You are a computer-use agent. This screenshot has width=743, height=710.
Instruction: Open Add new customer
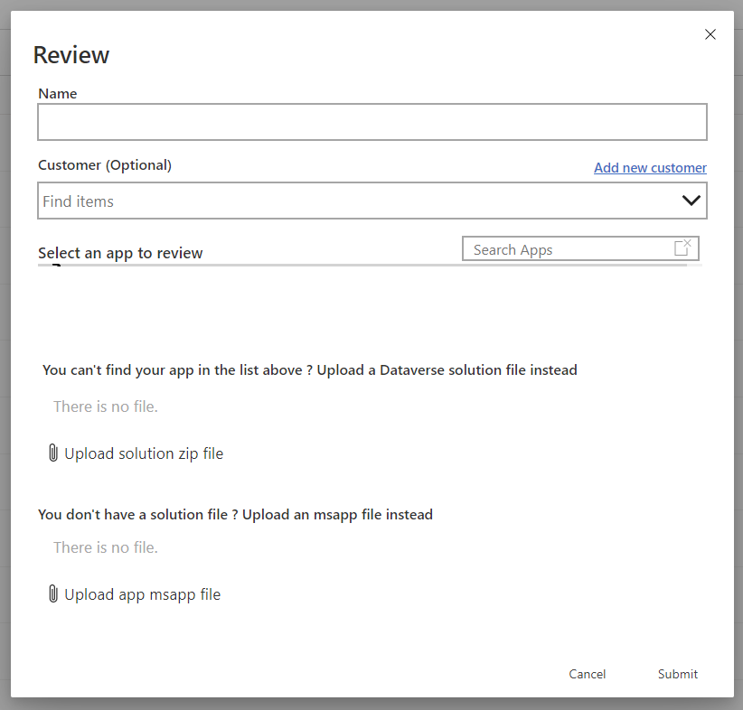tap(650, 168)
